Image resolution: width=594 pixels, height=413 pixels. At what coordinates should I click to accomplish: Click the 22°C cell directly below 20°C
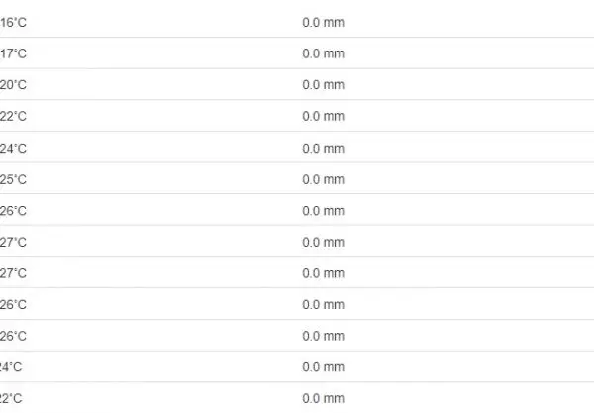(x=13, y=116)
